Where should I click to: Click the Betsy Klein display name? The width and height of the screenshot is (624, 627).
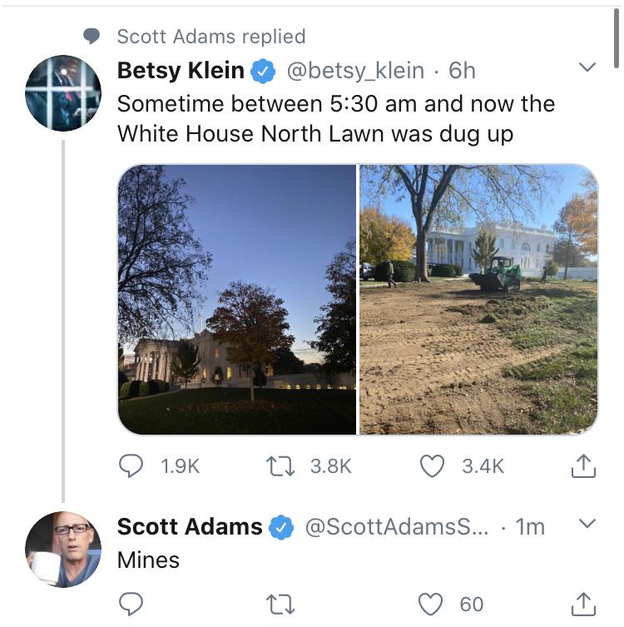click(181, 71)
